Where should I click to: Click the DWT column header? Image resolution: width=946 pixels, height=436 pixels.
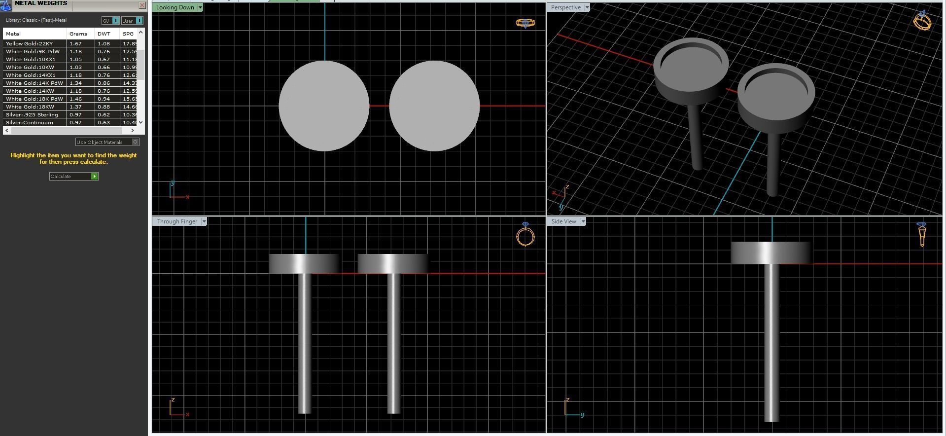click(x=107, y=34)
